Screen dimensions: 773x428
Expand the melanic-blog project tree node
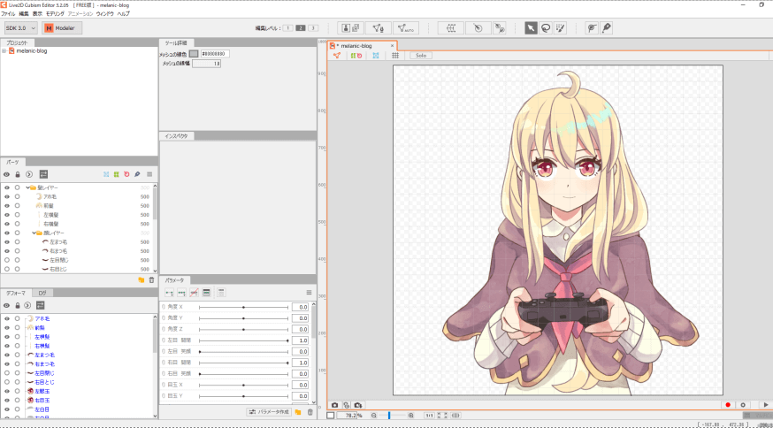coord(4,50)
